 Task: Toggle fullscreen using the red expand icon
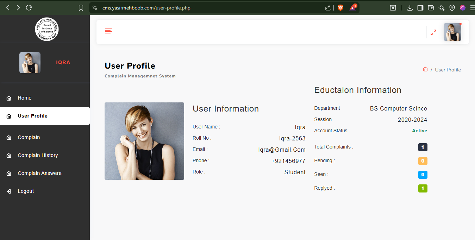[433, 32]
